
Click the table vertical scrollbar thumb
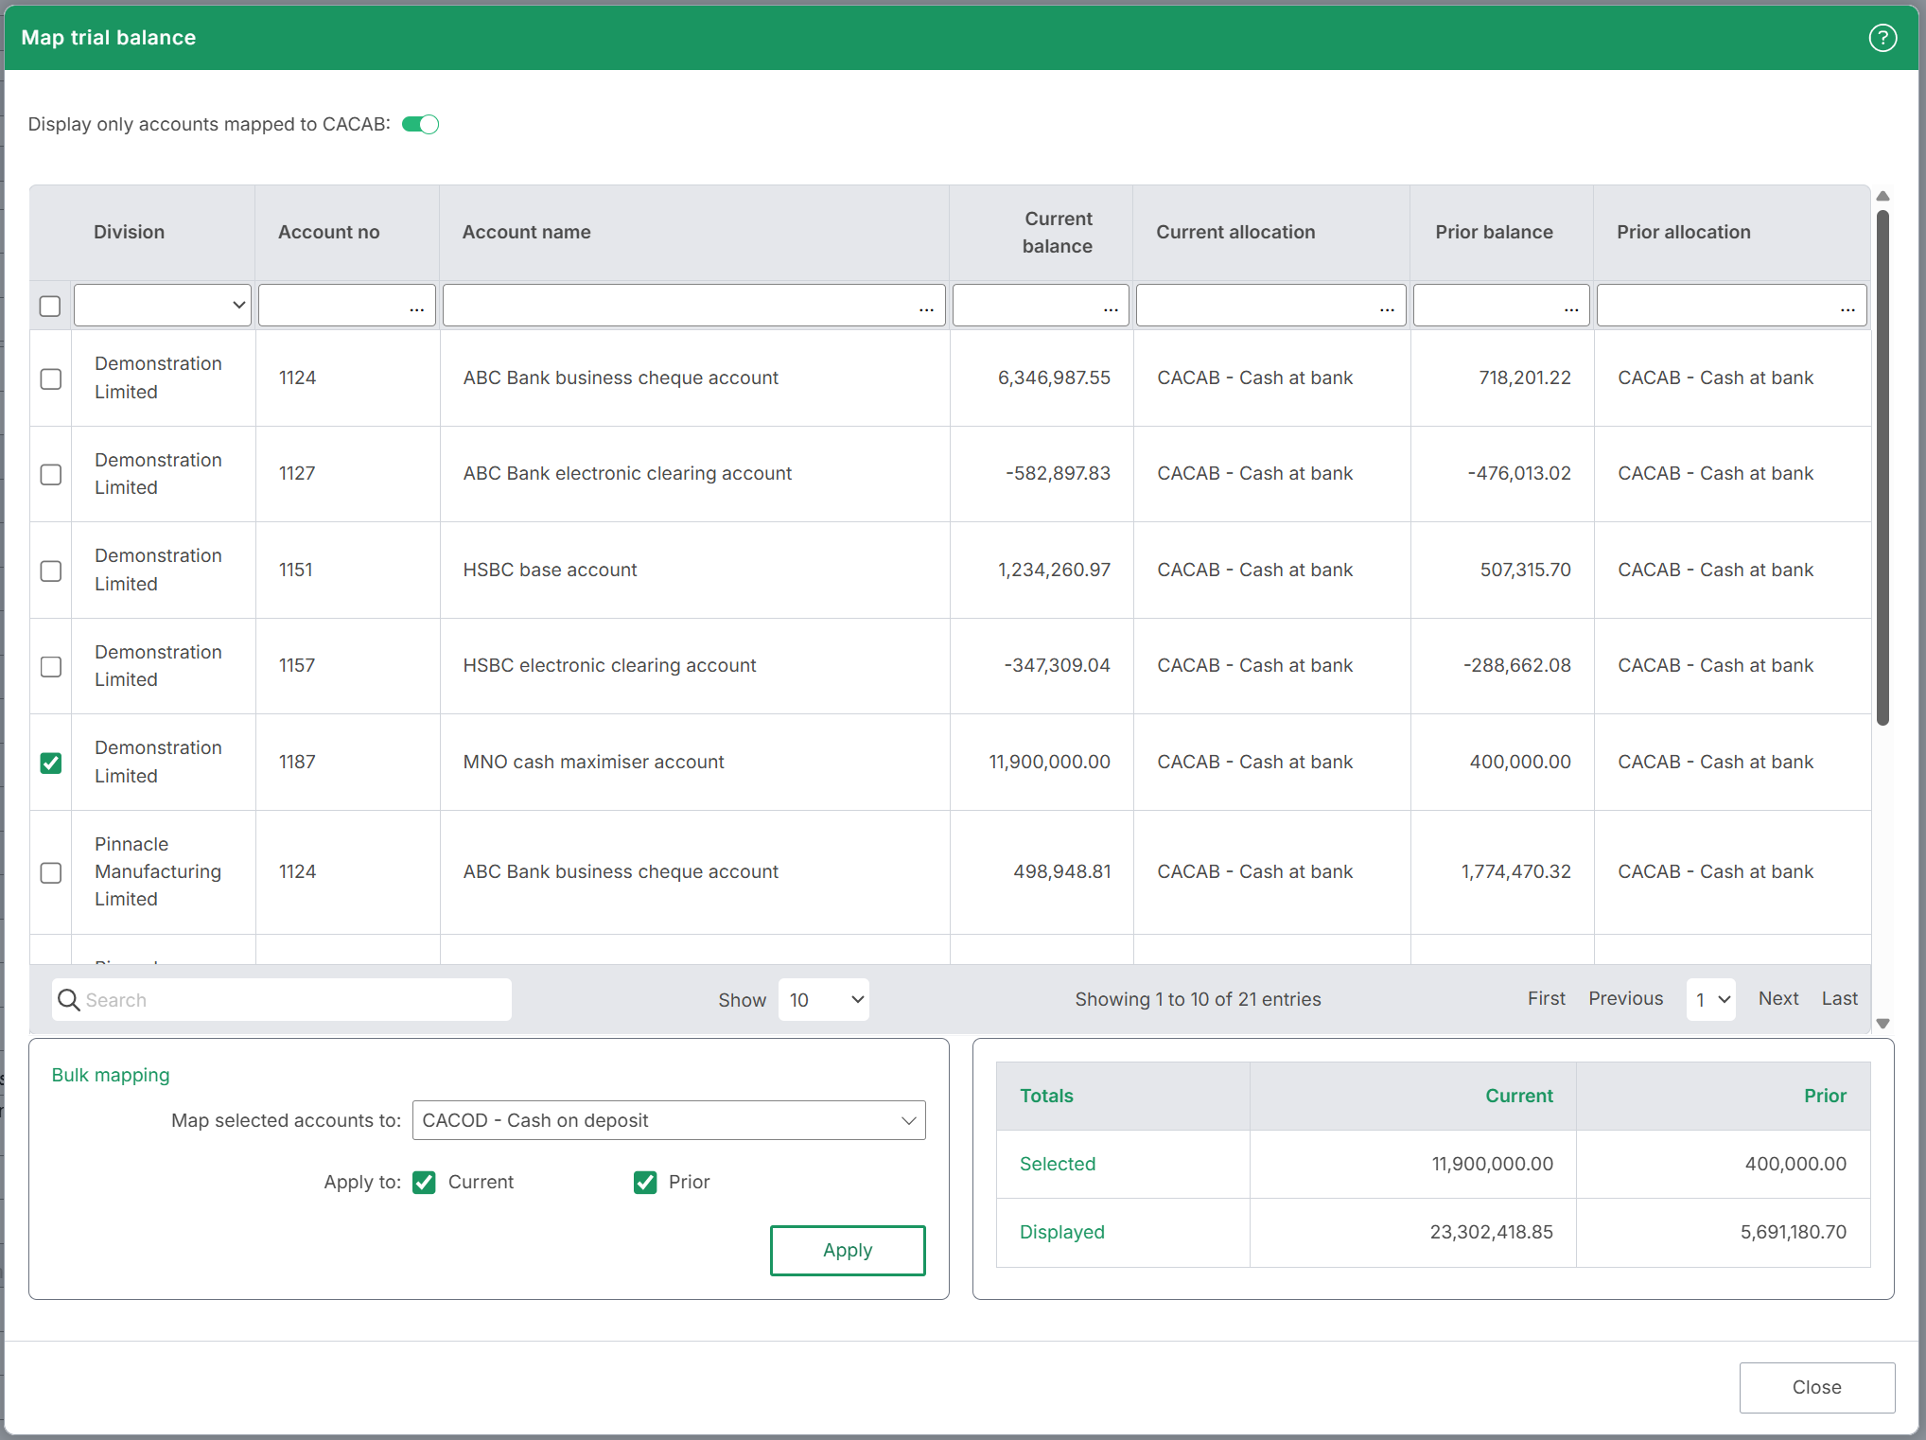point(1882,467)
